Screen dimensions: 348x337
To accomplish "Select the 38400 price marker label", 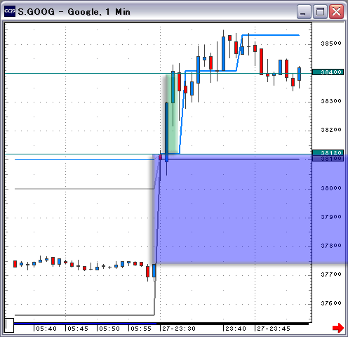I will (328, 72).
